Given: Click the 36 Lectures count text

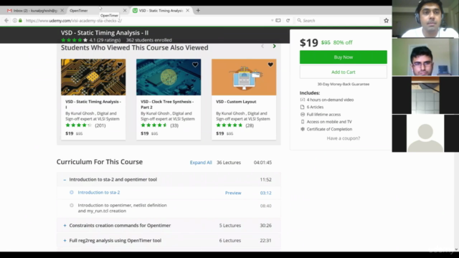Looking at the screenshot, I should coord(229,163).
